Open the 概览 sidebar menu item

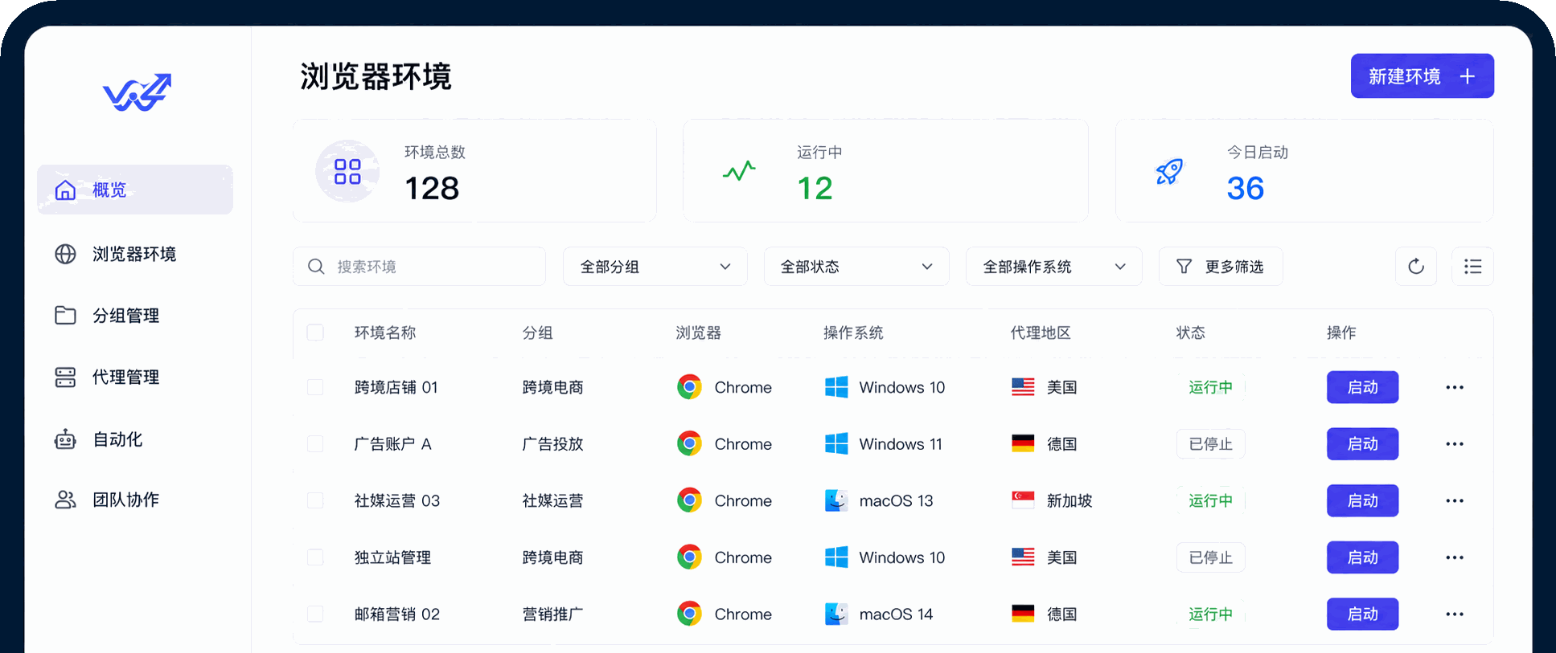pos(135,190)
